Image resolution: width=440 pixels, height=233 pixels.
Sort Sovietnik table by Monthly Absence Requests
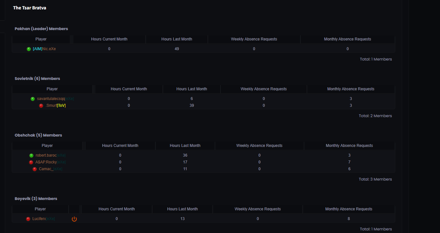350,89
